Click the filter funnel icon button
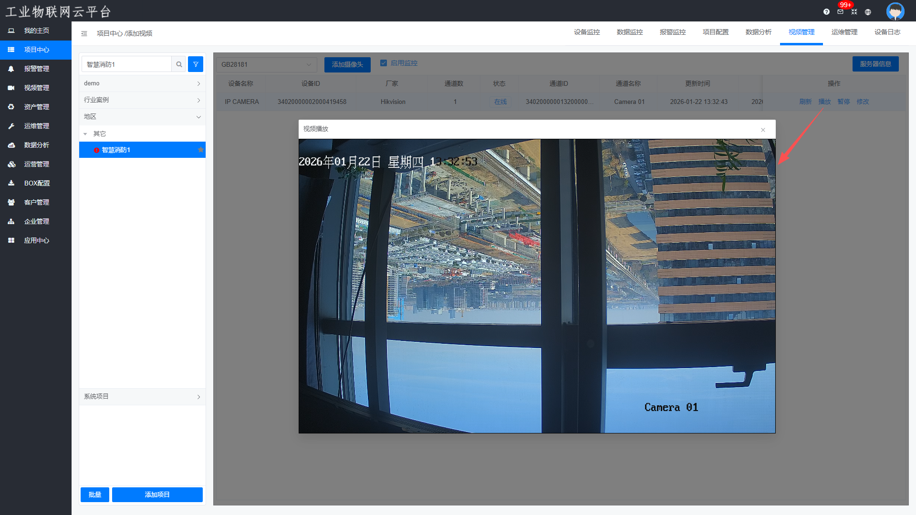Image resolution: width=916 pixels, height=515 pixels. tap(196, 64)
